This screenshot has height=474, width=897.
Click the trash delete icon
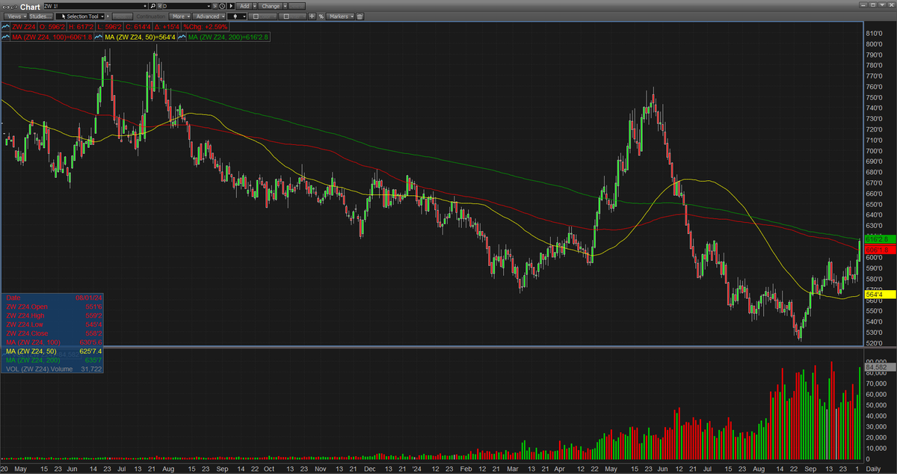pyautogui.click(x=360, y=16)
